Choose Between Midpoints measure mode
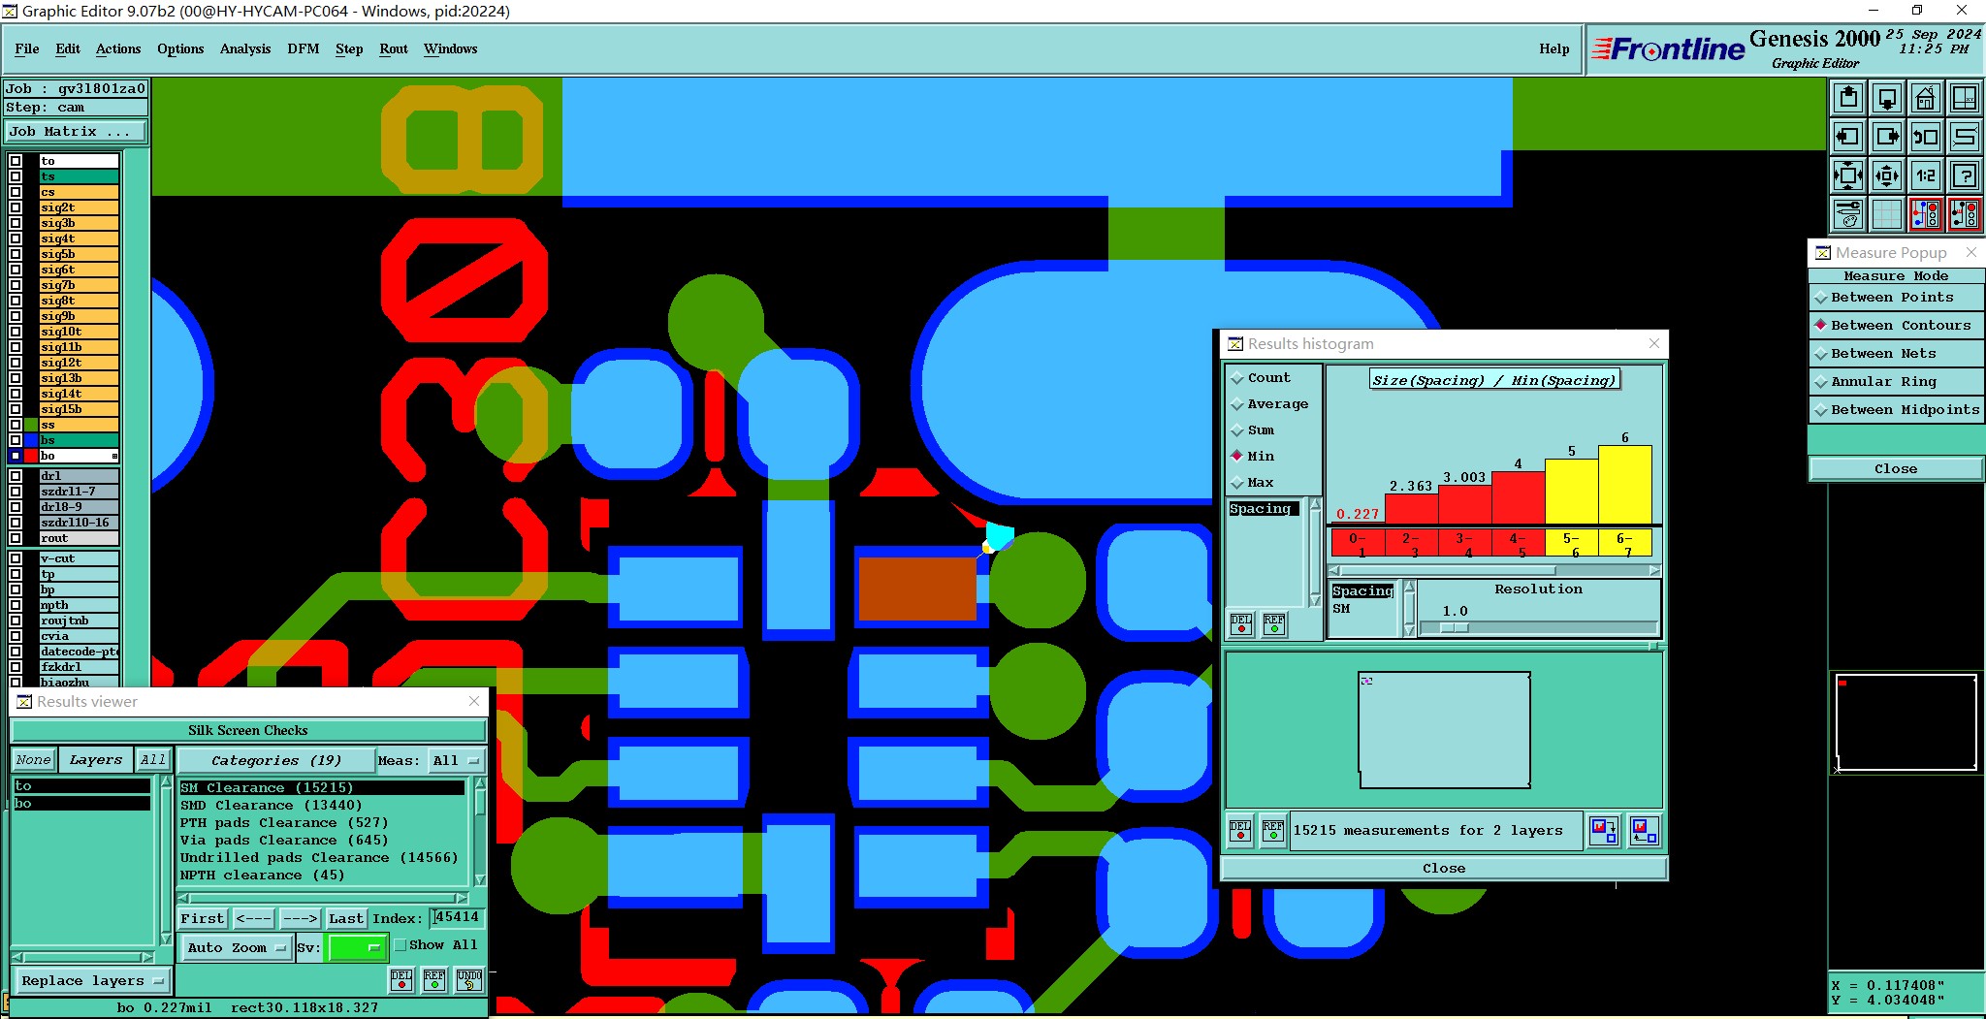This screenshot has width=1986, height=1019. 1896,410
